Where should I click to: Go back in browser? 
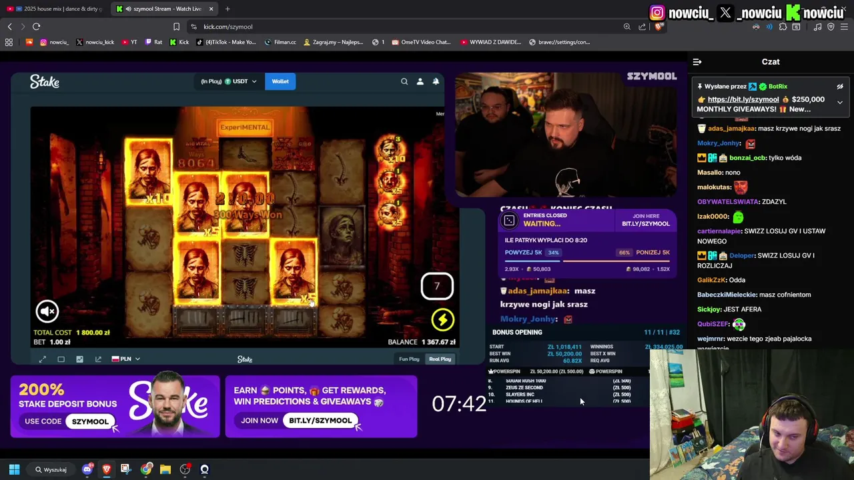9,27
